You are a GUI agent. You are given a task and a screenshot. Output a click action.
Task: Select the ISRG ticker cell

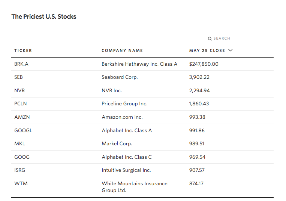[20, 170]
